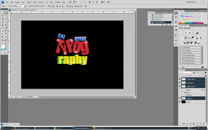Open Windows Media Player from taskbar
Image resolution: width=208 pixels, height=130 pixels.
click(43, 128)
